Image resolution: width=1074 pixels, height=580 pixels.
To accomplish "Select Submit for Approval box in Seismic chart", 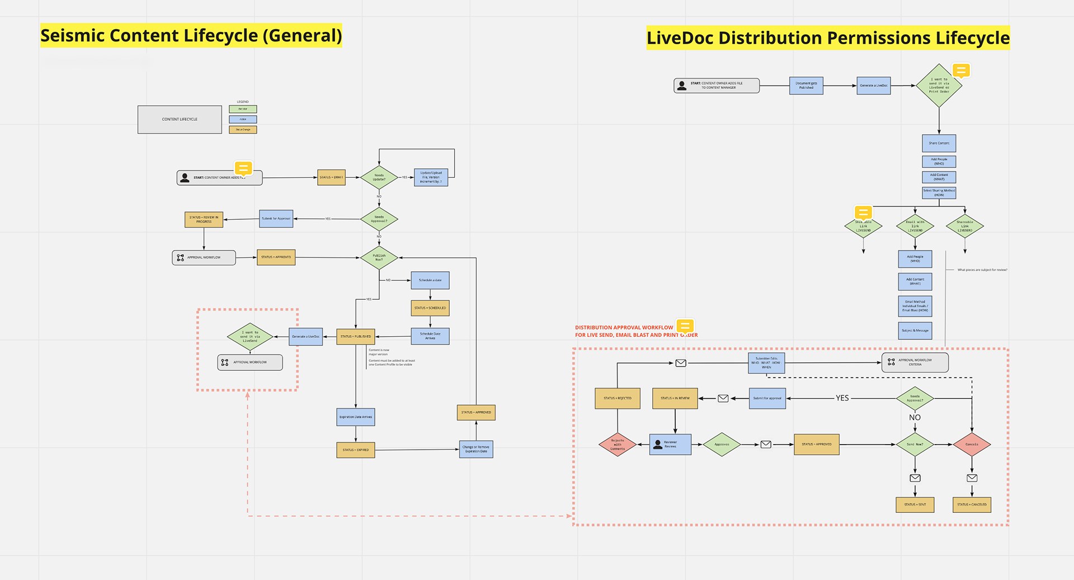I will pos(276,219).
